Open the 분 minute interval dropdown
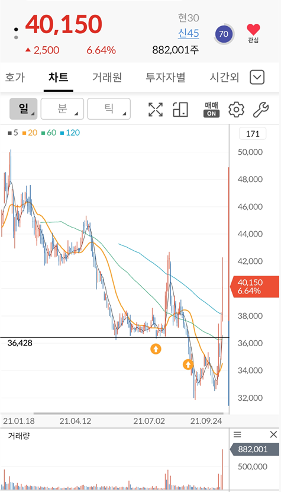 (62, 109)
